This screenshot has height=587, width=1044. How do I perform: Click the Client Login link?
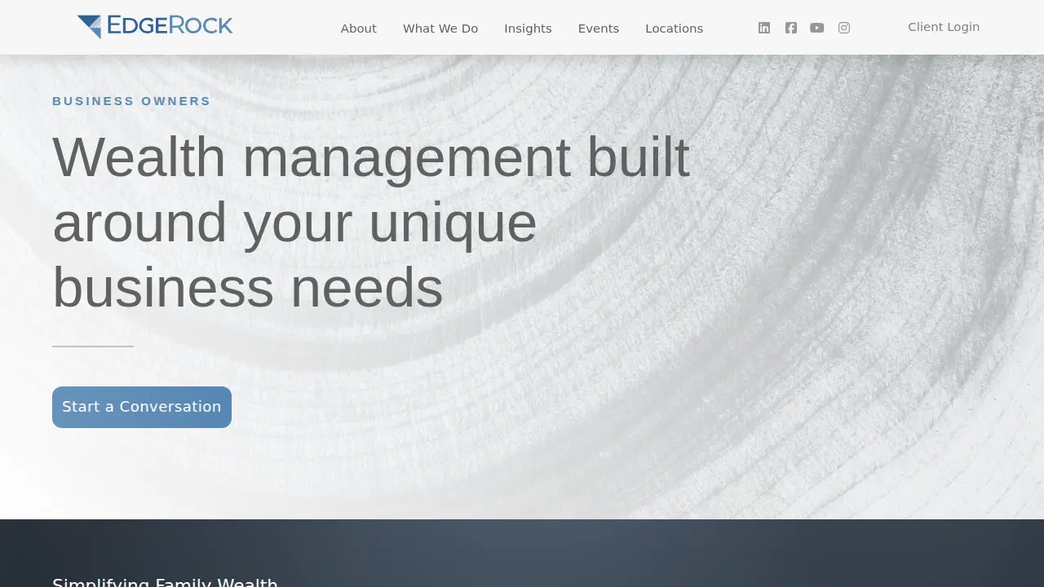944,27
